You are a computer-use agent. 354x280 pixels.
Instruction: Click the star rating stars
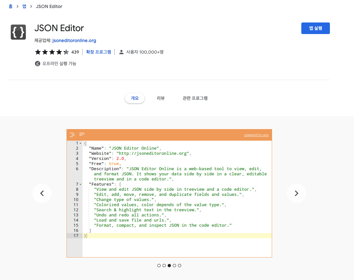tap(52, 52)
